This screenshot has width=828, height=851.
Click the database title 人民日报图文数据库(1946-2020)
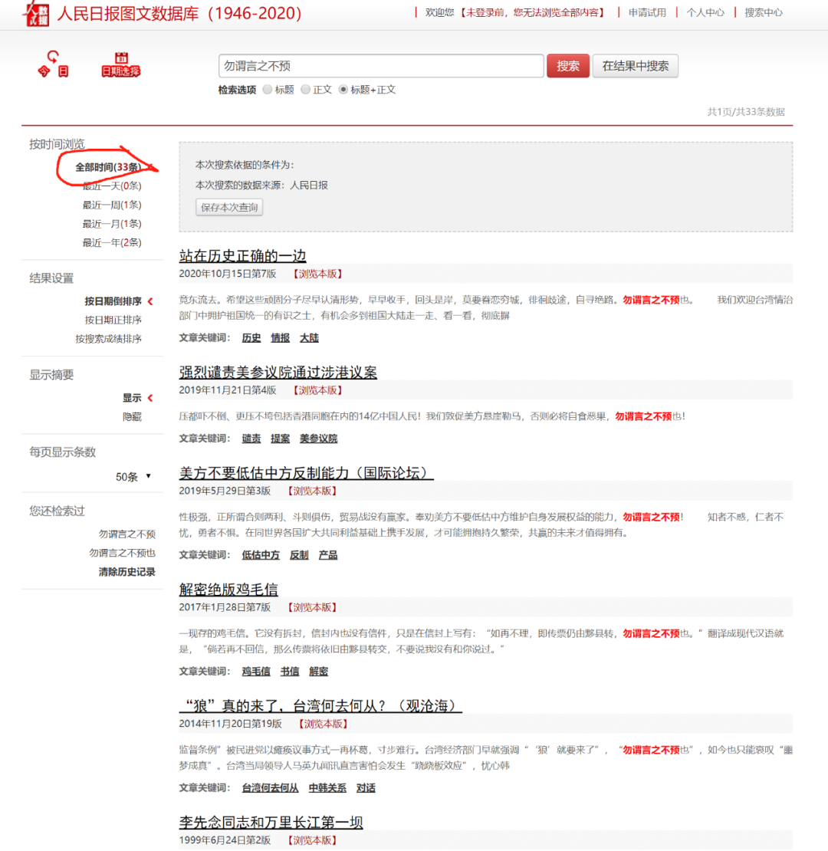point(179,13)
